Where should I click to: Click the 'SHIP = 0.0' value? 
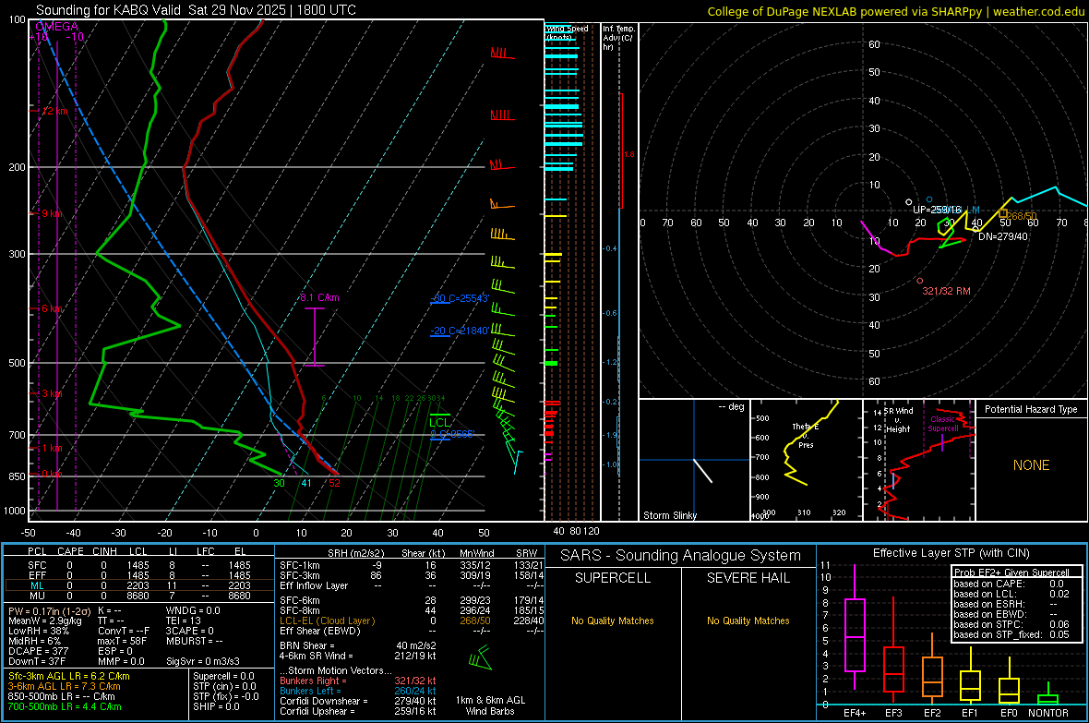point(216,706)
